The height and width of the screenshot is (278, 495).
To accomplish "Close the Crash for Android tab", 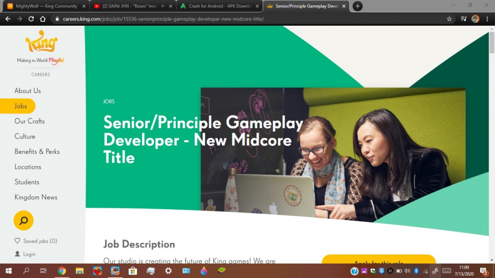I will pyautogui.click(x=257, y=6).
